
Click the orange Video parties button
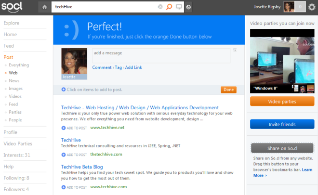point(282,101)
